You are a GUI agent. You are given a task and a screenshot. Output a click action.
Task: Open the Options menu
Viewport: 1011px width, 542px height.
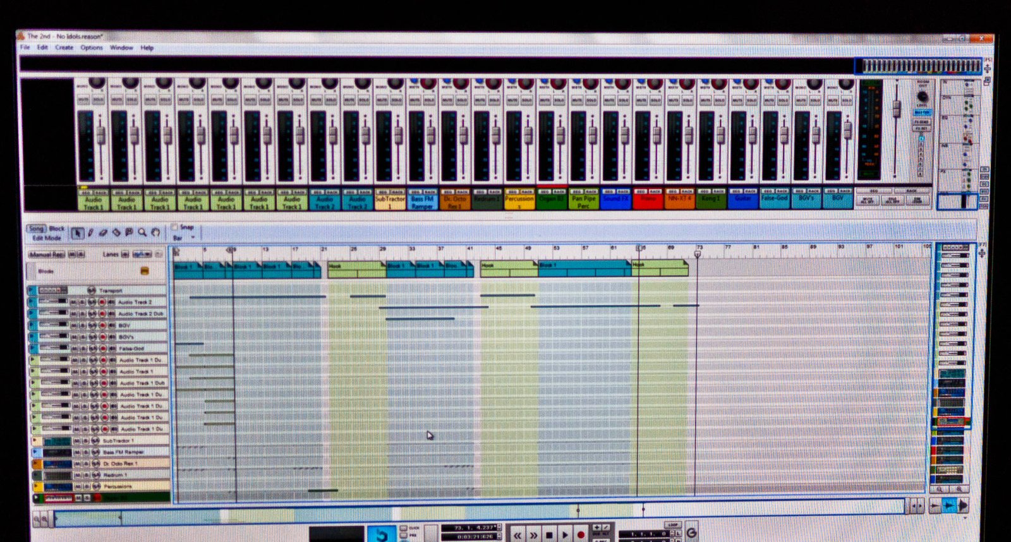click(x=92, y=47)
